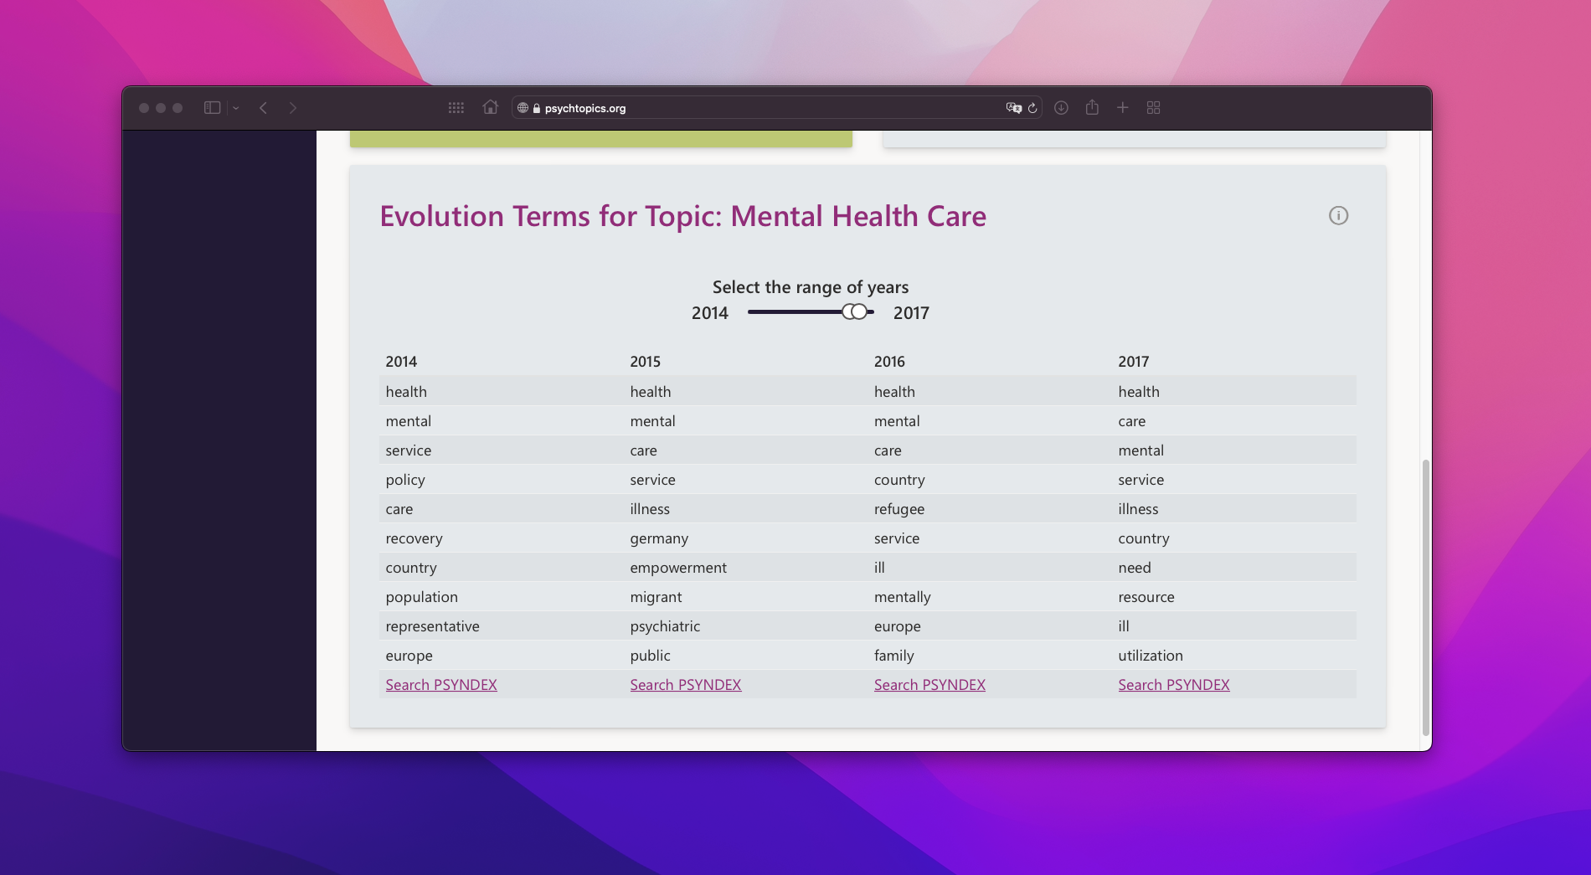The height and width of the screenshot is (875, 1591).
Task: Click the psychtopics.org address bar
Action: pos(754,108)
